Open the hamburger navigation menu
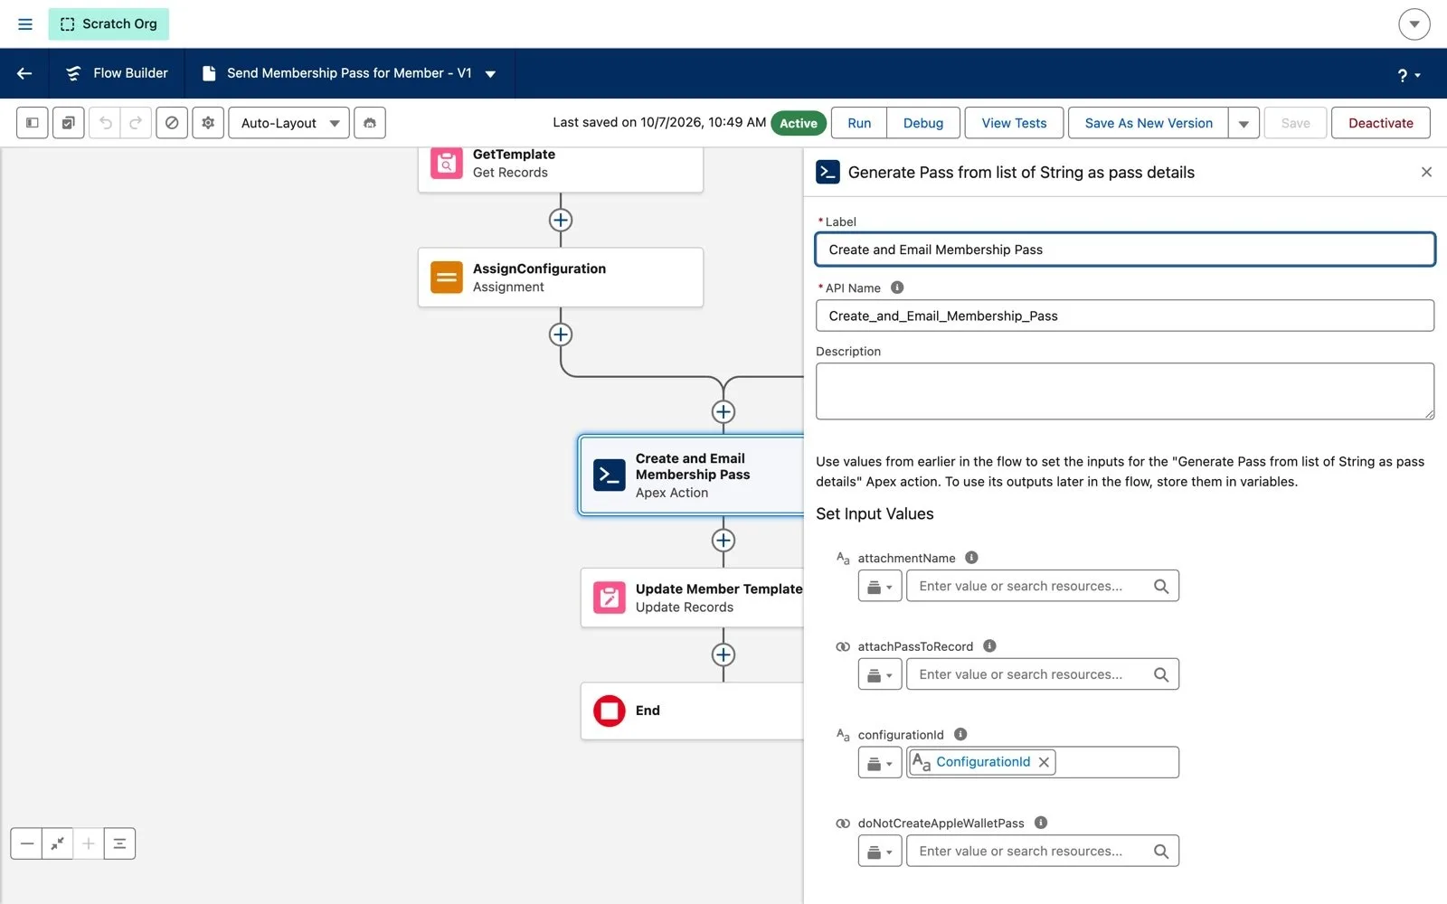 point(25,24)
